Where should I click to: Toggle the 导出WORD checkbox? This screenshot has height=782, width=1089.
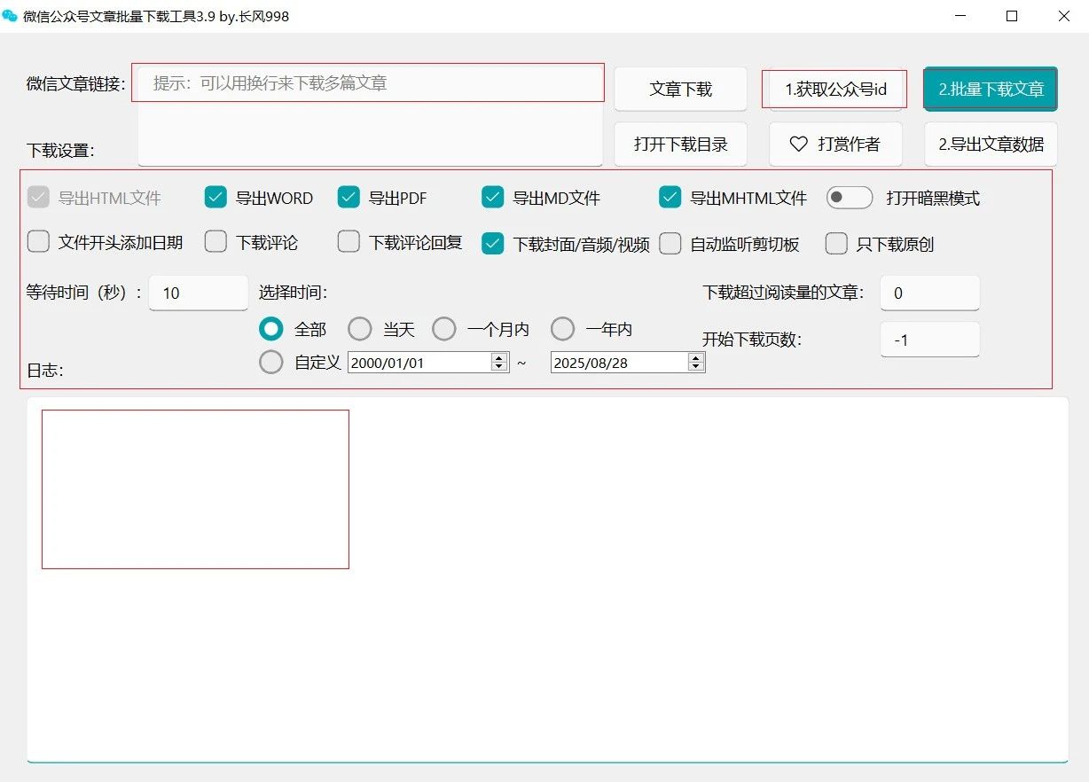pyautogui.click(x=215, y=198)
